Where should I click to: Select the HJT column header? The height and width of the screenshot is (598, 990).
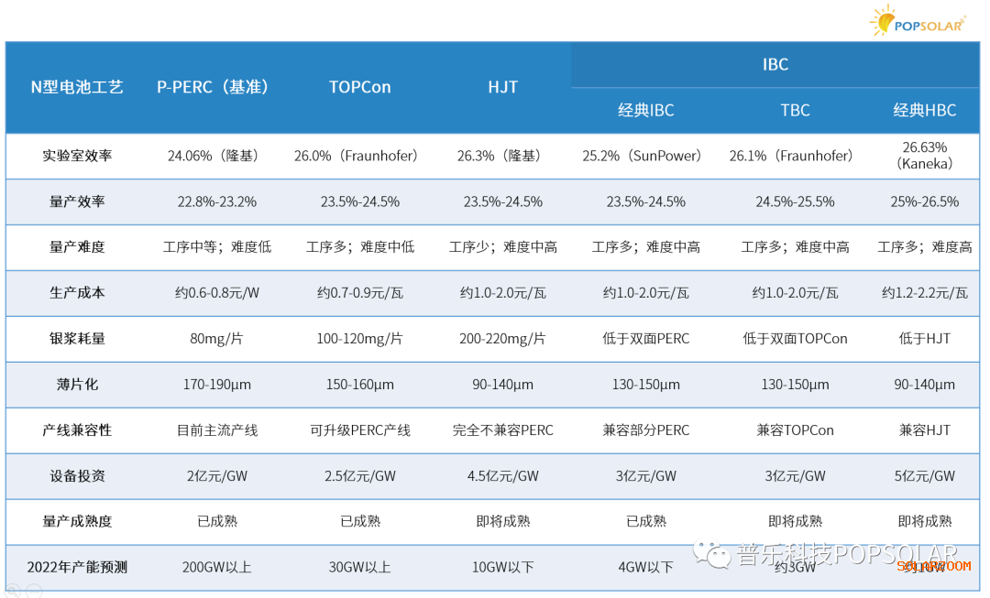502,87
